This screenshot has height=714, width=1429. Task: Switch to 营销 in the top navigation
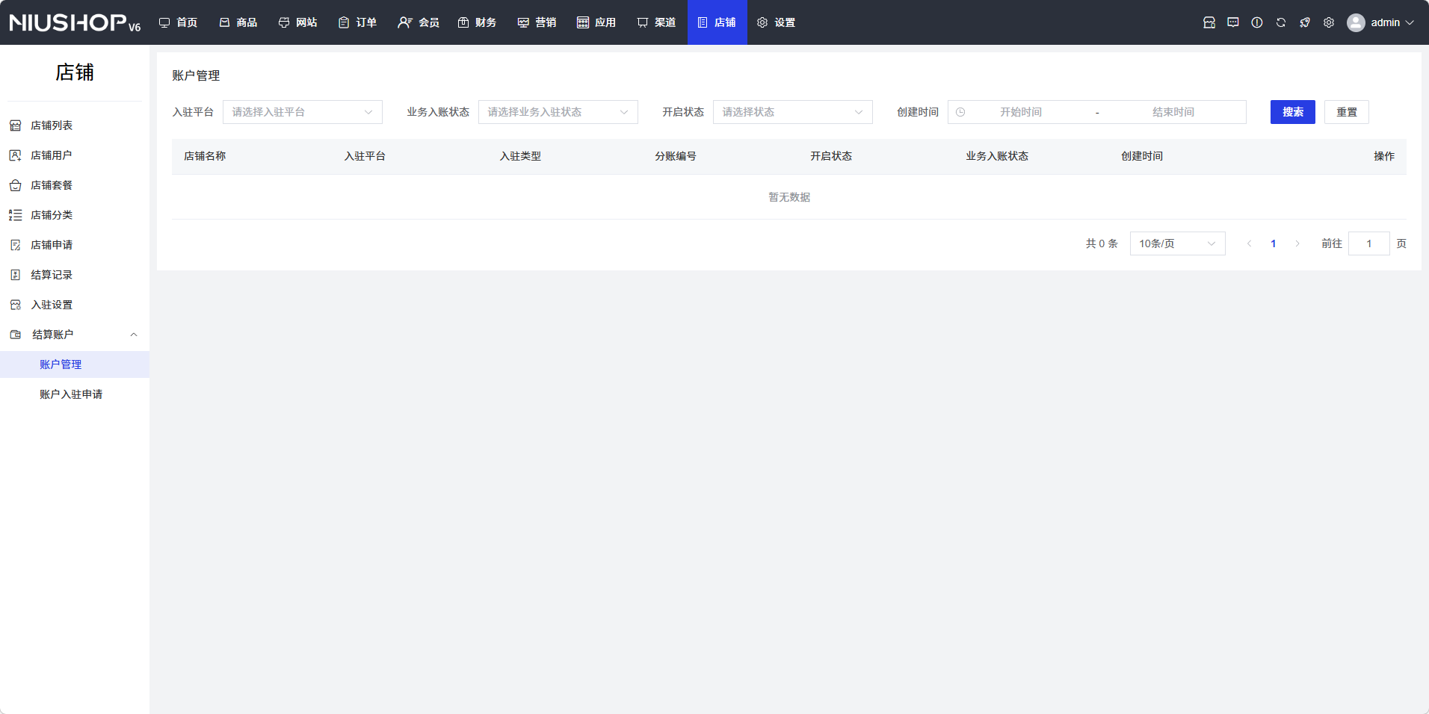[537, 22]
